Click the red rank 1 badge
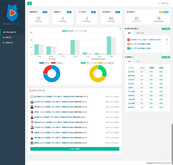The width and height of the screenshot is (173, 165). point(129,40)
